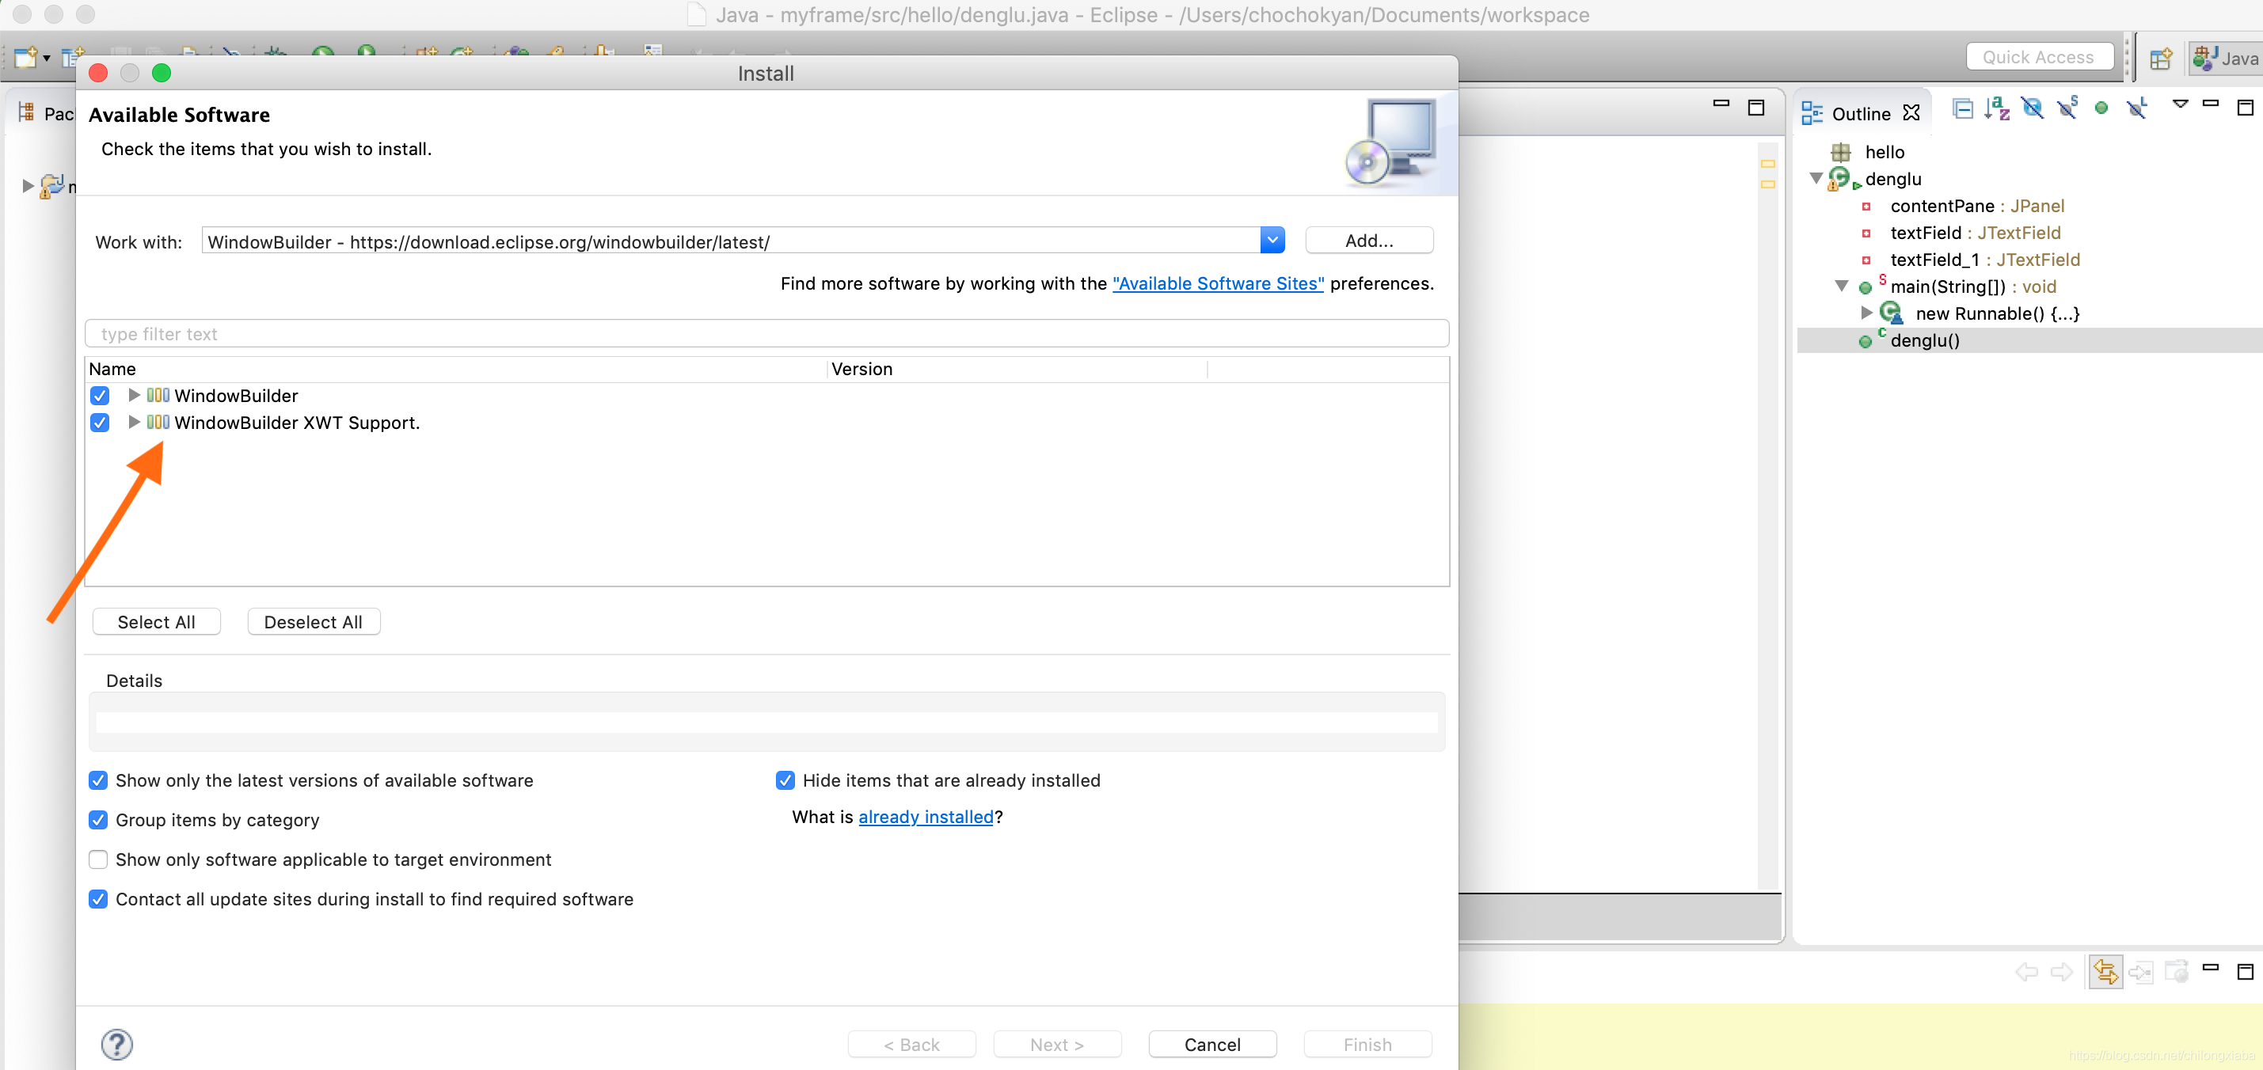Click WindowBuilder XWT Support row text

click(297, 423)
